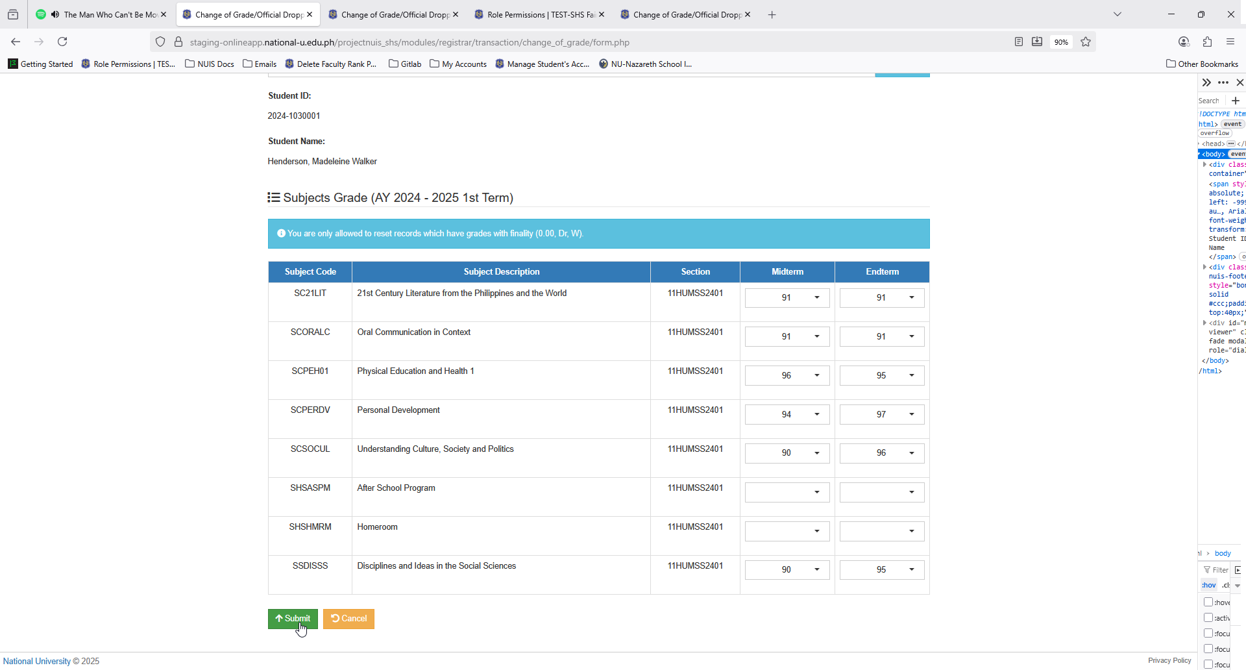This screenshot has height=670, width=1246.
Task: Open SSDISSS Midterm grade dropdown
Action: click(787, 570)
